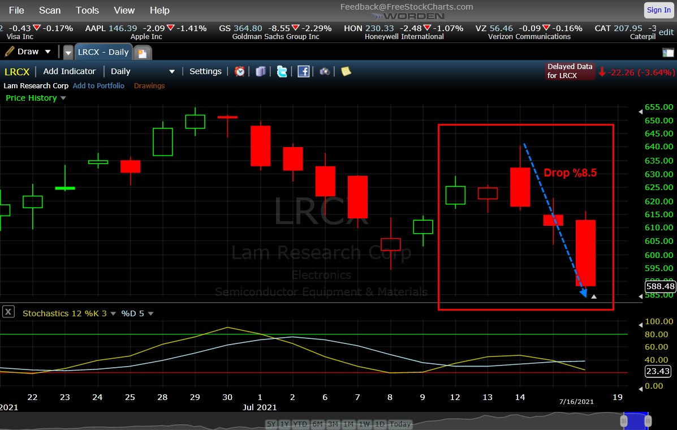The image size is (677, 430).
Task: Set a price alert with alarm clock icon
Action: (240, 71)
